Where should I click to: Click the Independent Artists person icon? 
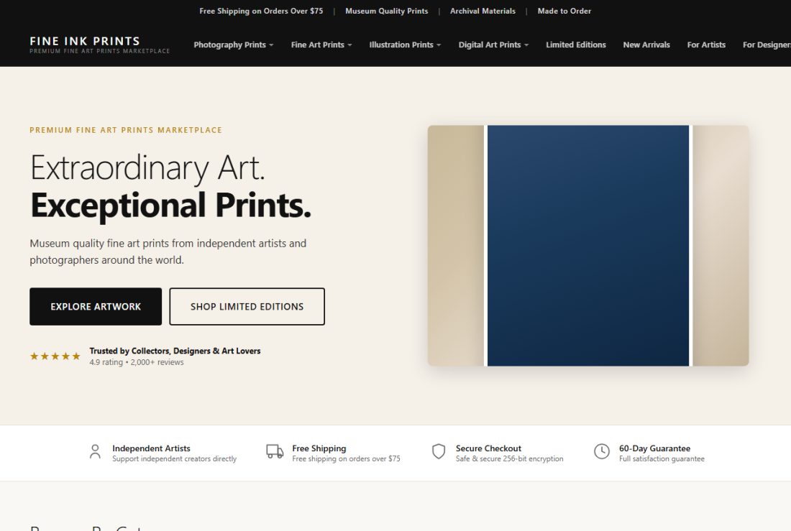95,451
